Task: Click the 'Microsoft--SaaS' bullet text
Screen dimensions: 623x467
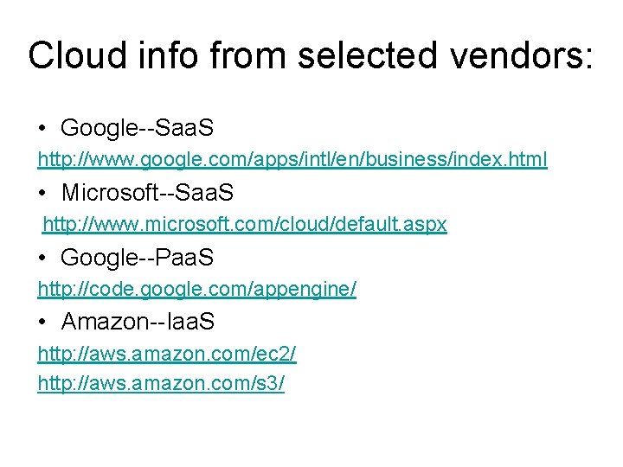Action: pyautogui.click(x=147, y=192)
